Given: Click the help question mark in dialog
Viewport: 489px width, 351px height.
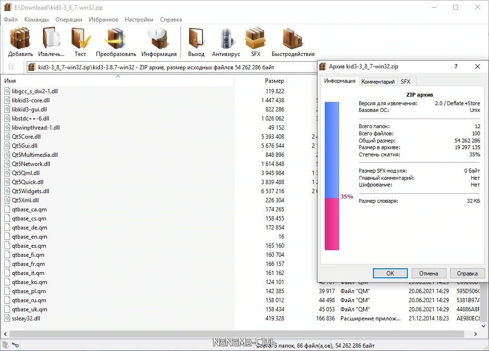Looking at the screenshot, I should click(456, 66).
